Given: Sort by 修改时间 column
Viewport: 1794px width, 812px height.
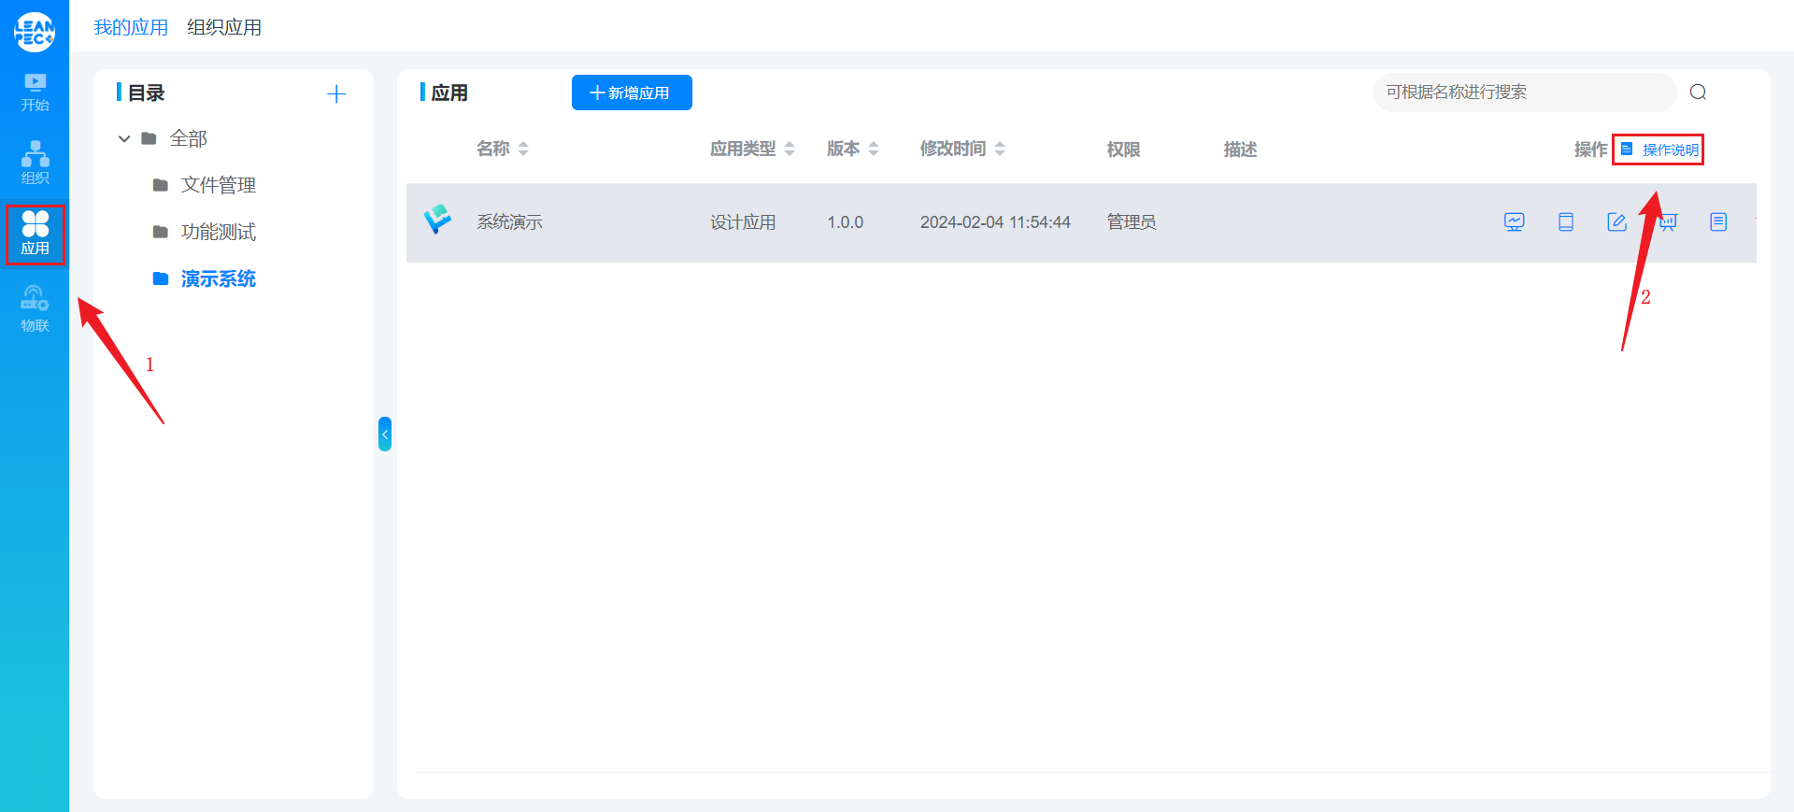Looking at the screenshot, I should [999, 149].
